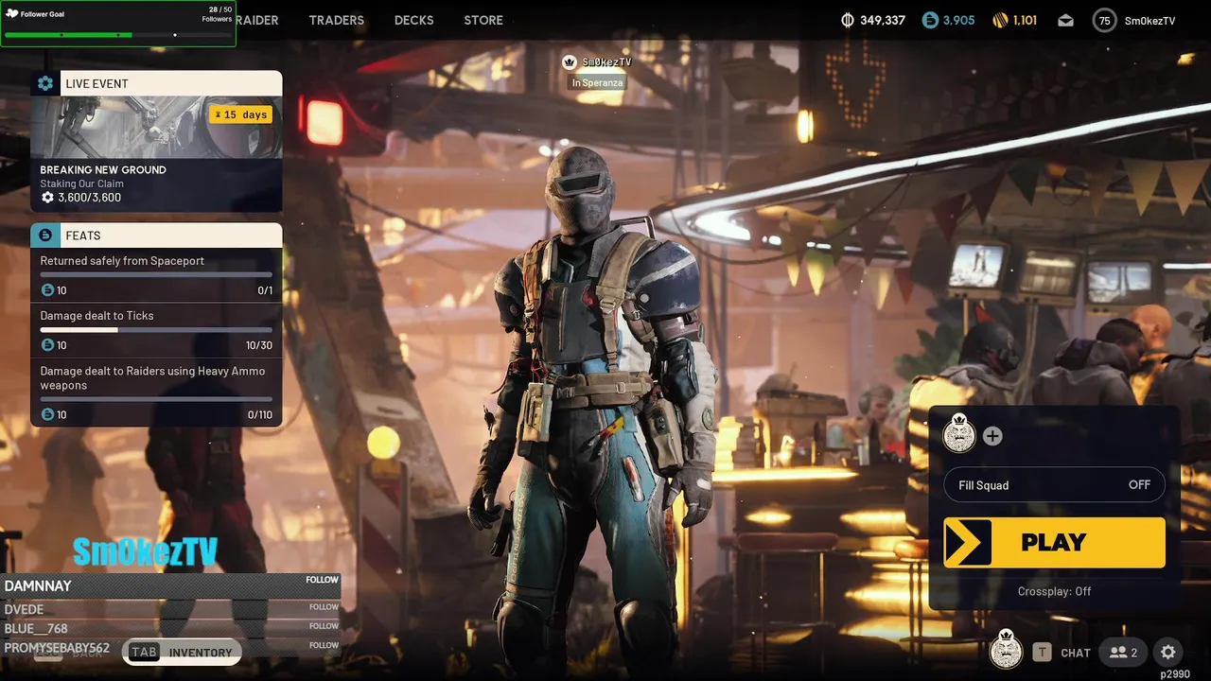Follow DVEDE in the follower list
Screen dimensions: 1211x681
point(324,607)
